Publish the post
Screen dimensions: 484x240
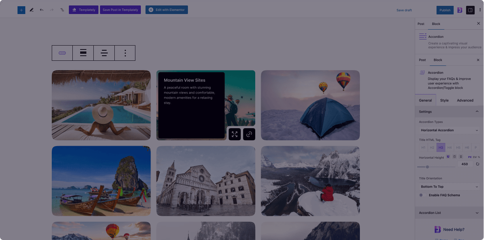[x=445, y=10]
